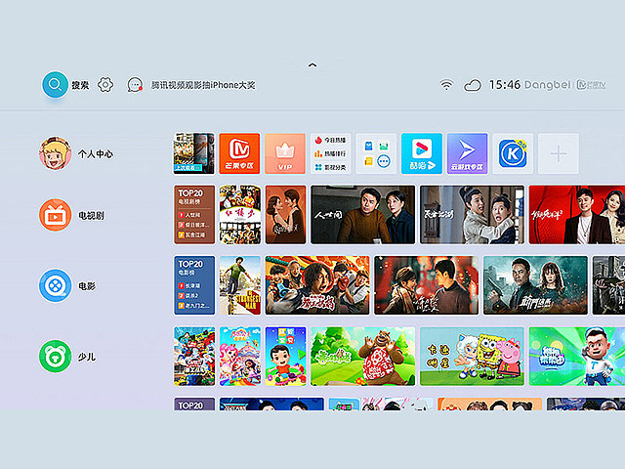Open settings via the gear icon
The height and width of the screenshot is (469, 625).
[x=105, y=85]
